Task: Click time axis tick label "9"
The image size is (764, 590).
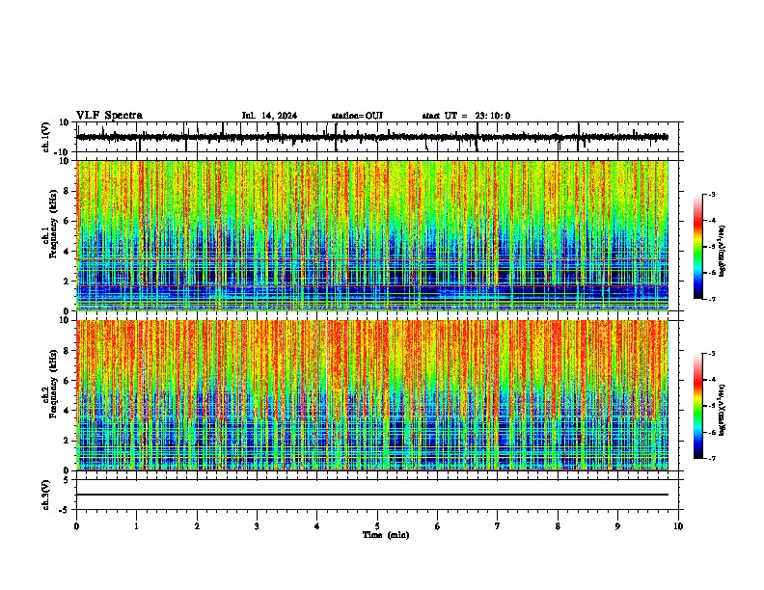Action: pos(617,526)
